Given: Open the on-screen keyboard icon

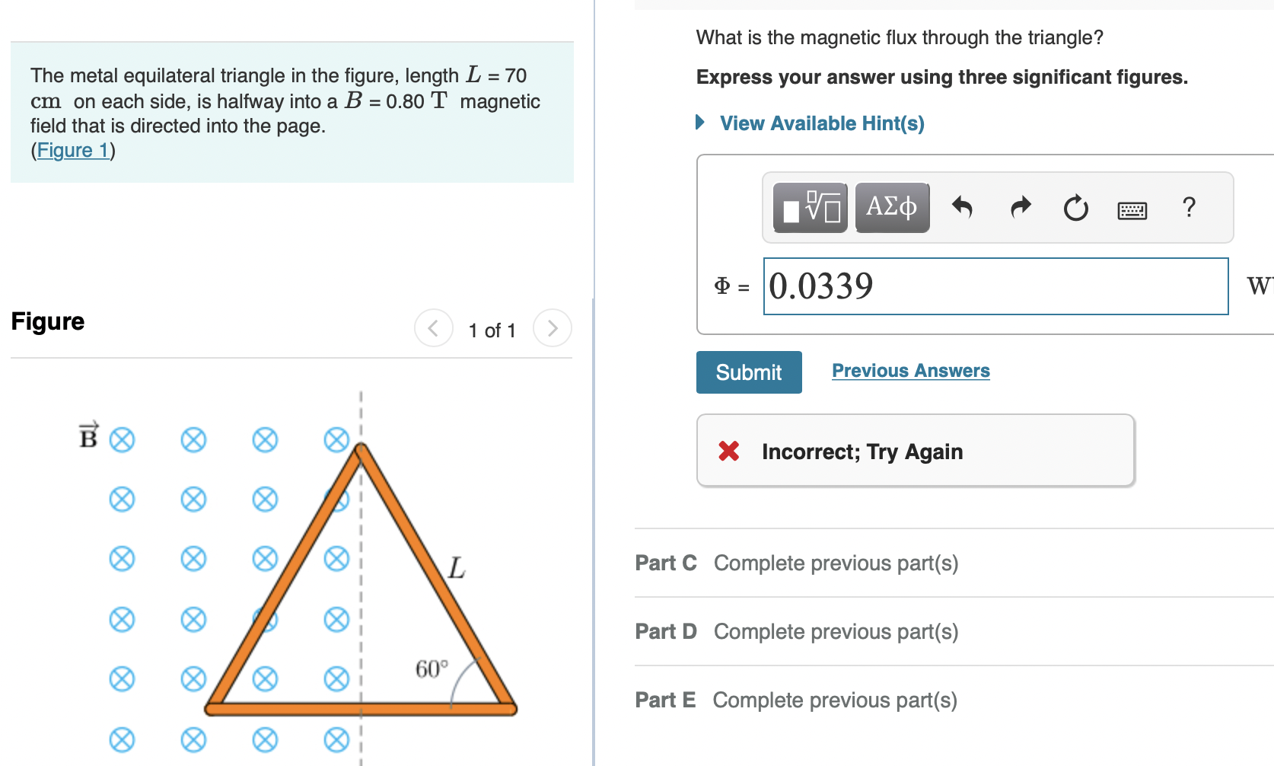Looking at the screenshot, I should coord(1132,209).
